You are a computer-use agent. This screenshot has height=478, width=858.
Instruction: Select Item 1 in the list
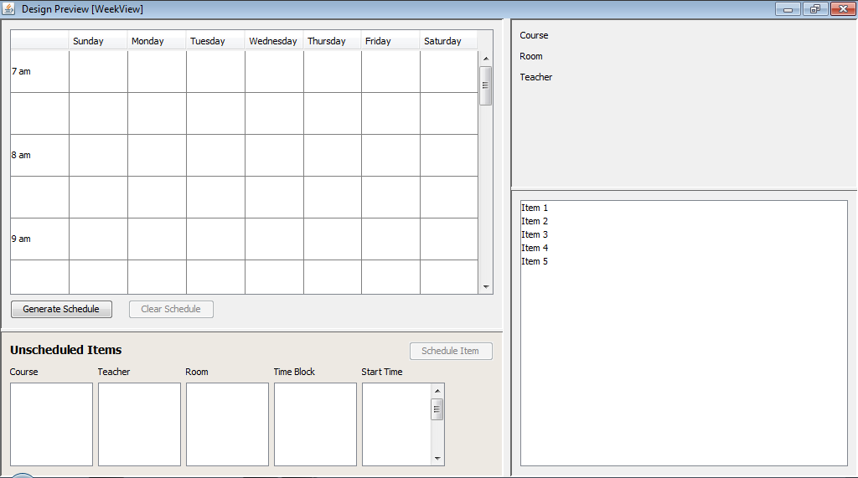coord(535,208)
